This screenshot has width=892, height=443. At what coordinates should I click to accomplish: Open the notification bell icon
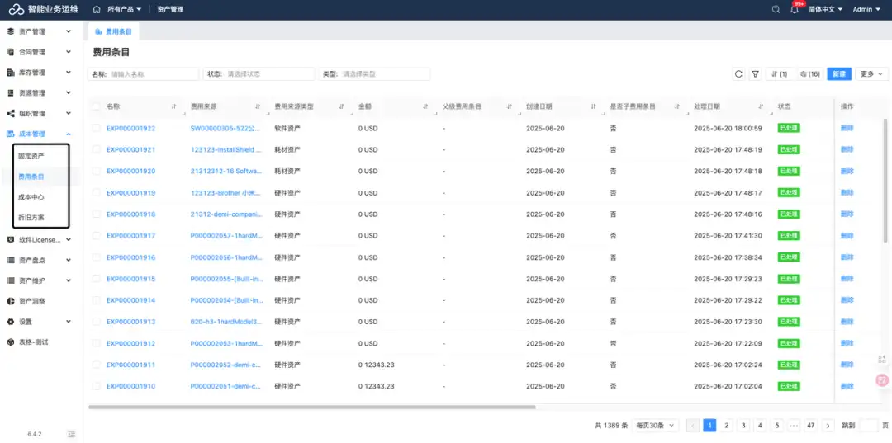pyautogui.click(x=795, y=10)
